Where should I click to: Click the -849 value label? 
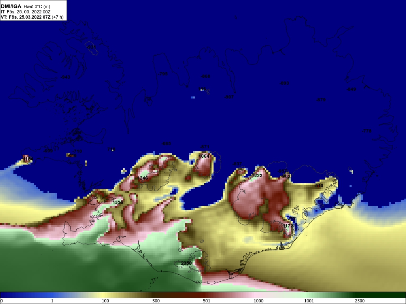tap(351, 89)
